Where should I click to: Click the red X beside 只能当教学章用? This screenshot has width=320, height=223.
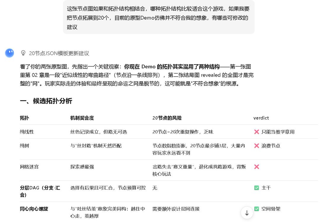tap(257, 132)
